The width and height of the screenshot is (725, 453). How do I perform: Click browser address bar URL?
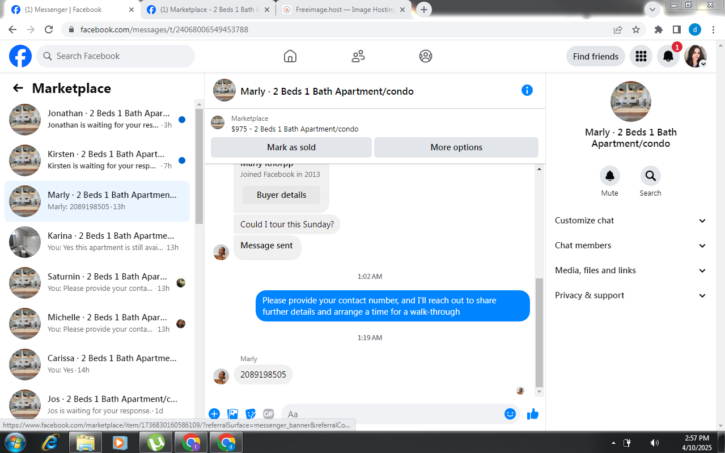pyautogui.click(x=164, y=29)
